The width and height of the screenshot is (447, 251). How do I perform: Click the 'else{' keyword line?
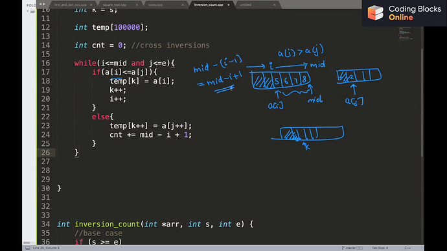(102, 117)
